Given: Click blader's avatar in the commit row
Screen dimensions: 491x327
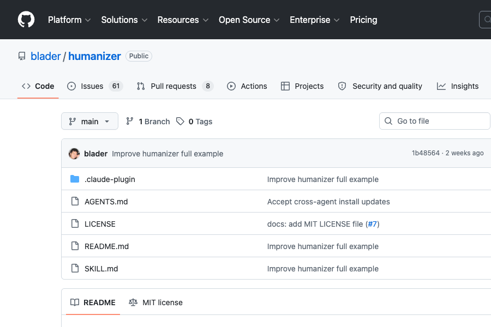Looking at the screenshot, I should 74,154.
